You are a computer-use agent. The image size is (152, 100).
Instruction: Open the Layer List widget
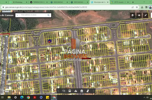tap(132, 15)
